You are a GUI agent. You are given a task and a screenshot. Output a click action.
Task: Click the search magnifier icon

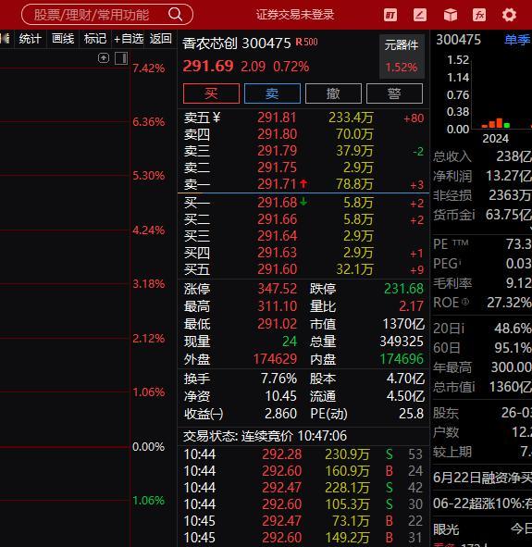pyautogui.click(x=175, y=15)
